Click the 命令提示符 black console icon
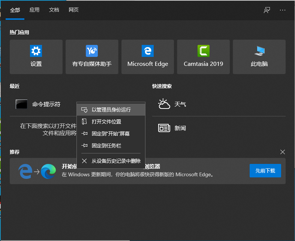Viewport: 295px width, 241px height. pos(21,104)
